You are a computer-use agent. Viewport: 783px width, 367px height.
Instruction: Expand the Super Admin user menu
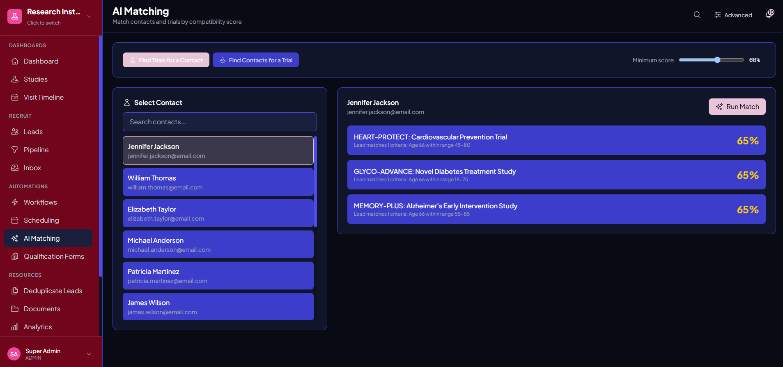point(89,354)
